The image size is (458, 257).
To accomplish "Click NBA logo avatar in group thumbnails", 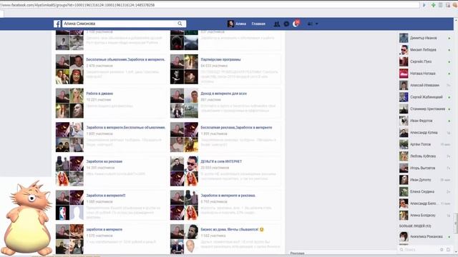I will click(x=62, y=213).
